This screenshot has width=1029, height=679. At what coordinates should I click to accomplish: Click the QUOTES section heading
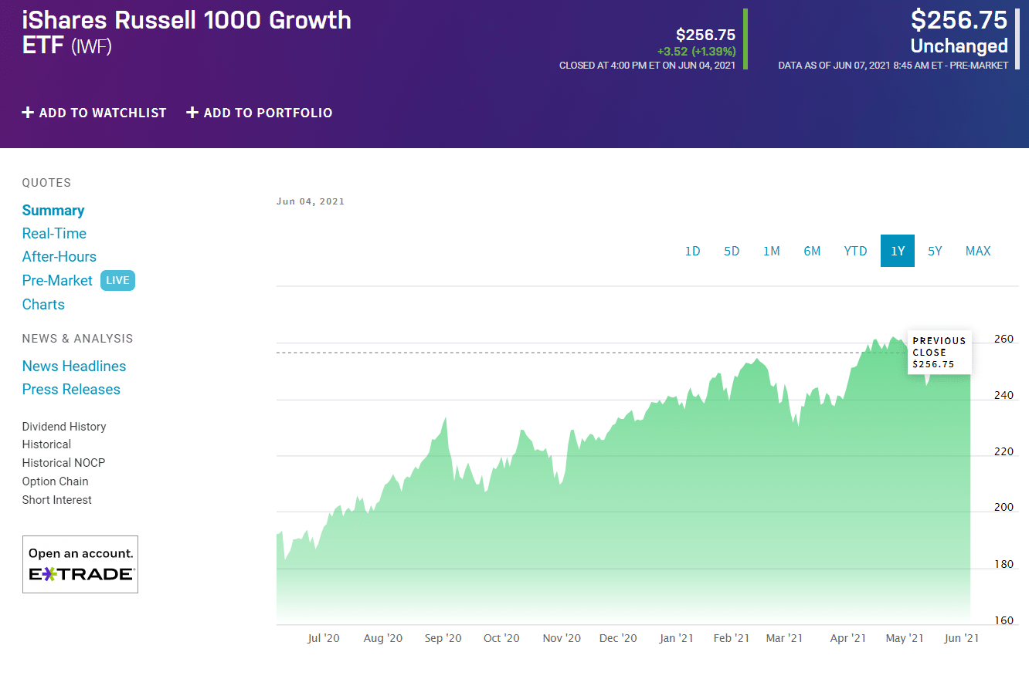coord(46,183)
